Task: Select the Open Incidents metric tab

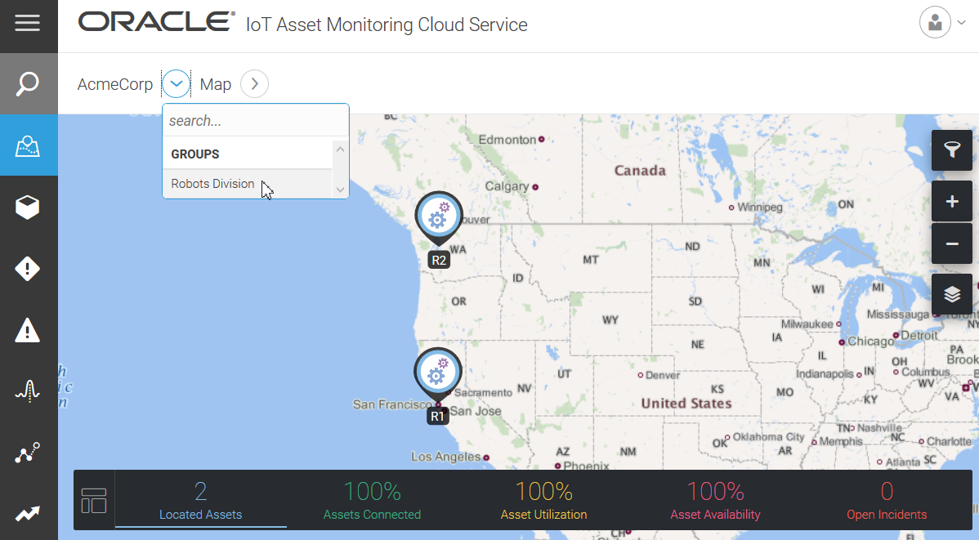Action: point(887,501)
